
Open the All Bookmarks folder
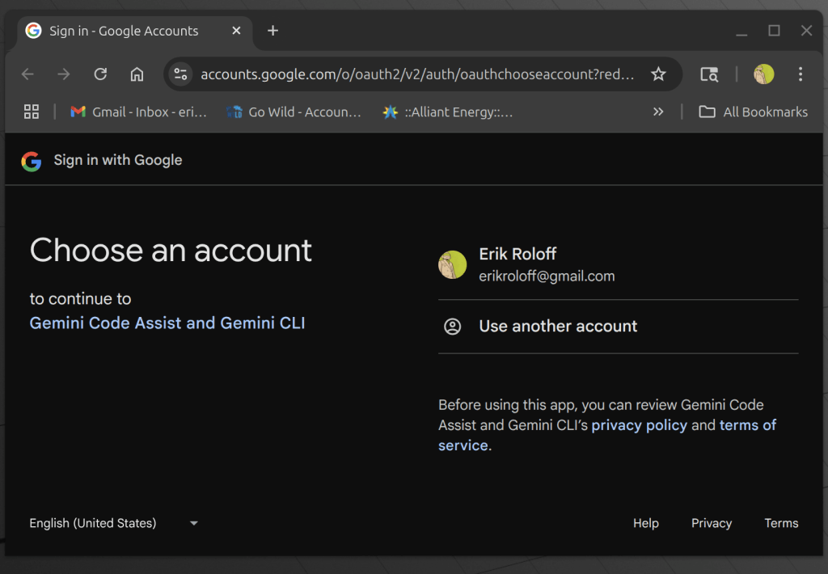754,112
